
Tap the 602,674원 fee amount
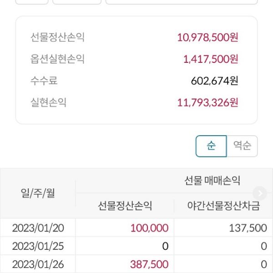tap(214, 81)
